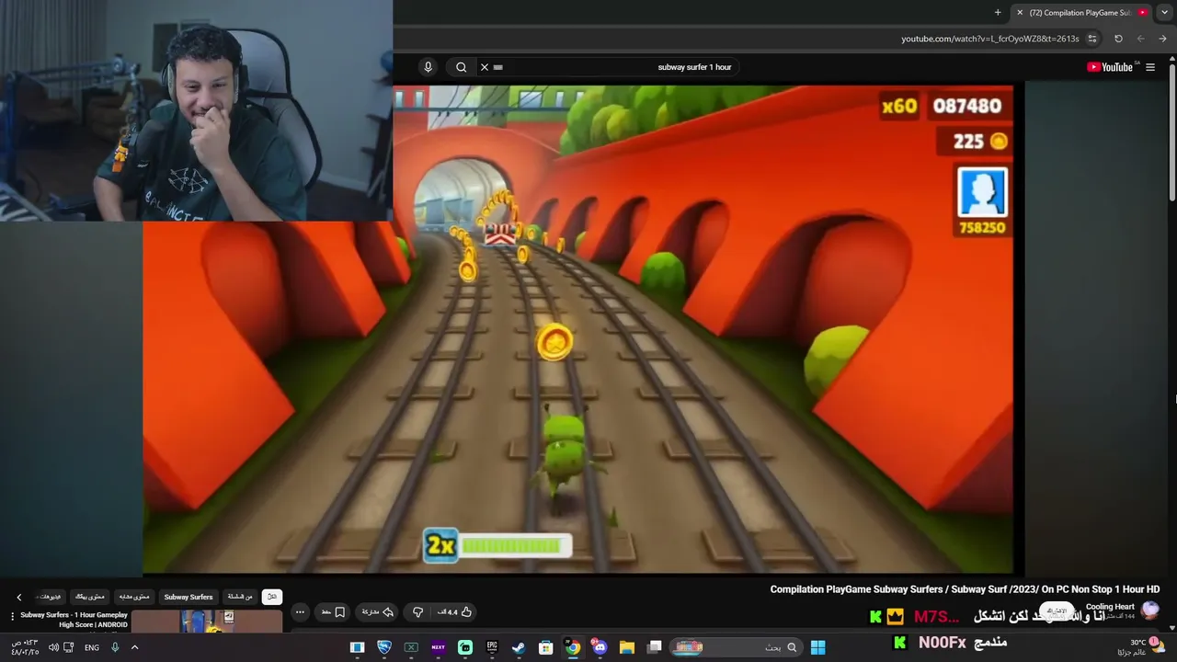The image size is (1177, 662).
Task: Open the Windows Start menu
Action: 817,647
